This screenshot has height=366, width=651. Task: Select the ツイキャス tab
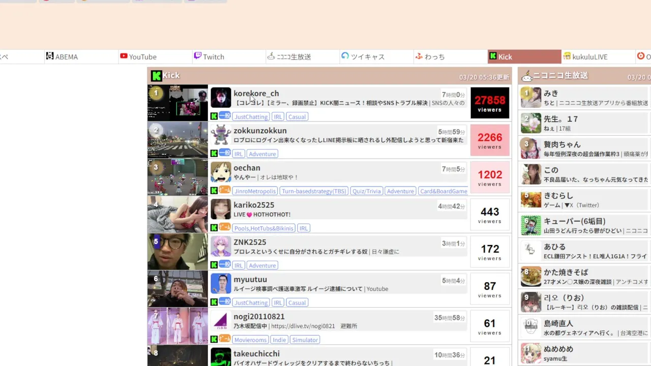pos(376,57)
